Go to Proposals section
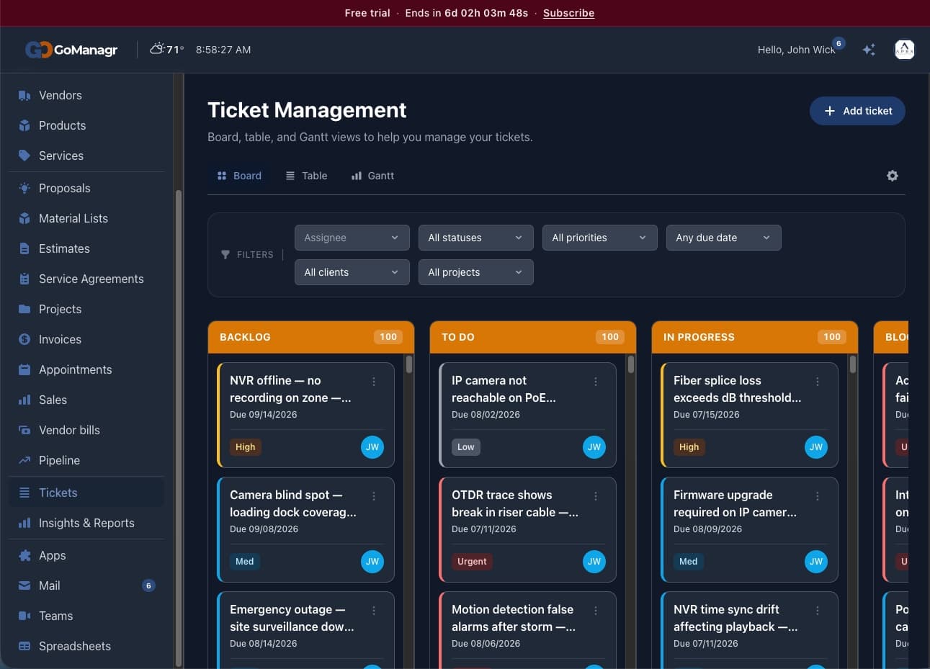 coord(86,188)
